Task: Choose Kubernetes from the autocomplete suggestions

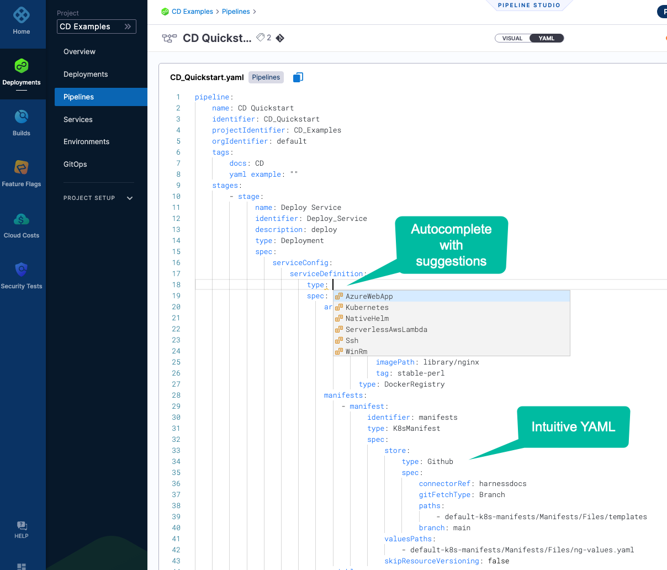Action: (x=367, y=308)
